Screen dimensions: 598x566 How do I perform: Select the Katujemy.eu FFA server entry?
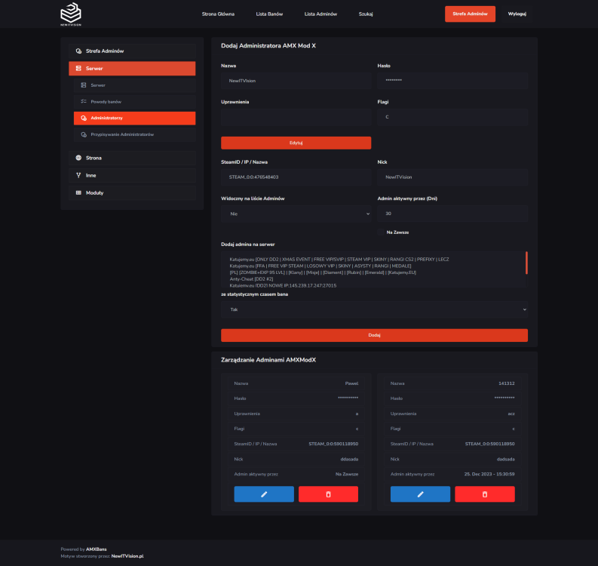click(x=320, y=266)
